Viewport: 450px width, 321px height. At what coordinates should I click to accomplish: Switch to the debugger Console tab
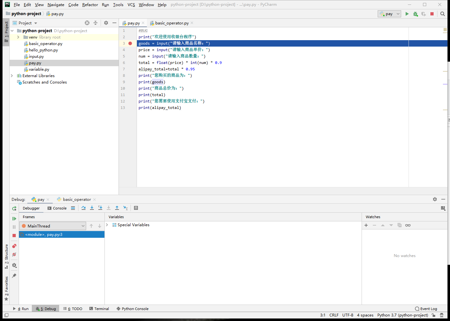coord(57,208)
